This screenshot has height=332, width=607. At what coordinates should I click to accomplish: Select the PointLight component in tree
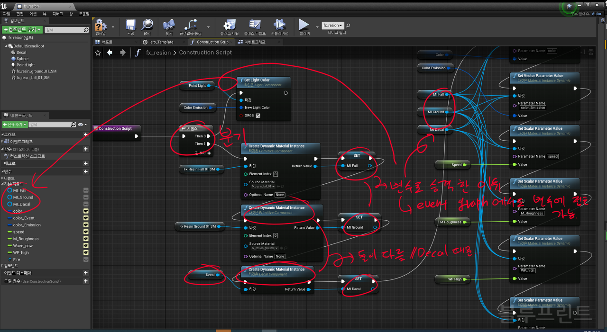[x=26, y=65]
